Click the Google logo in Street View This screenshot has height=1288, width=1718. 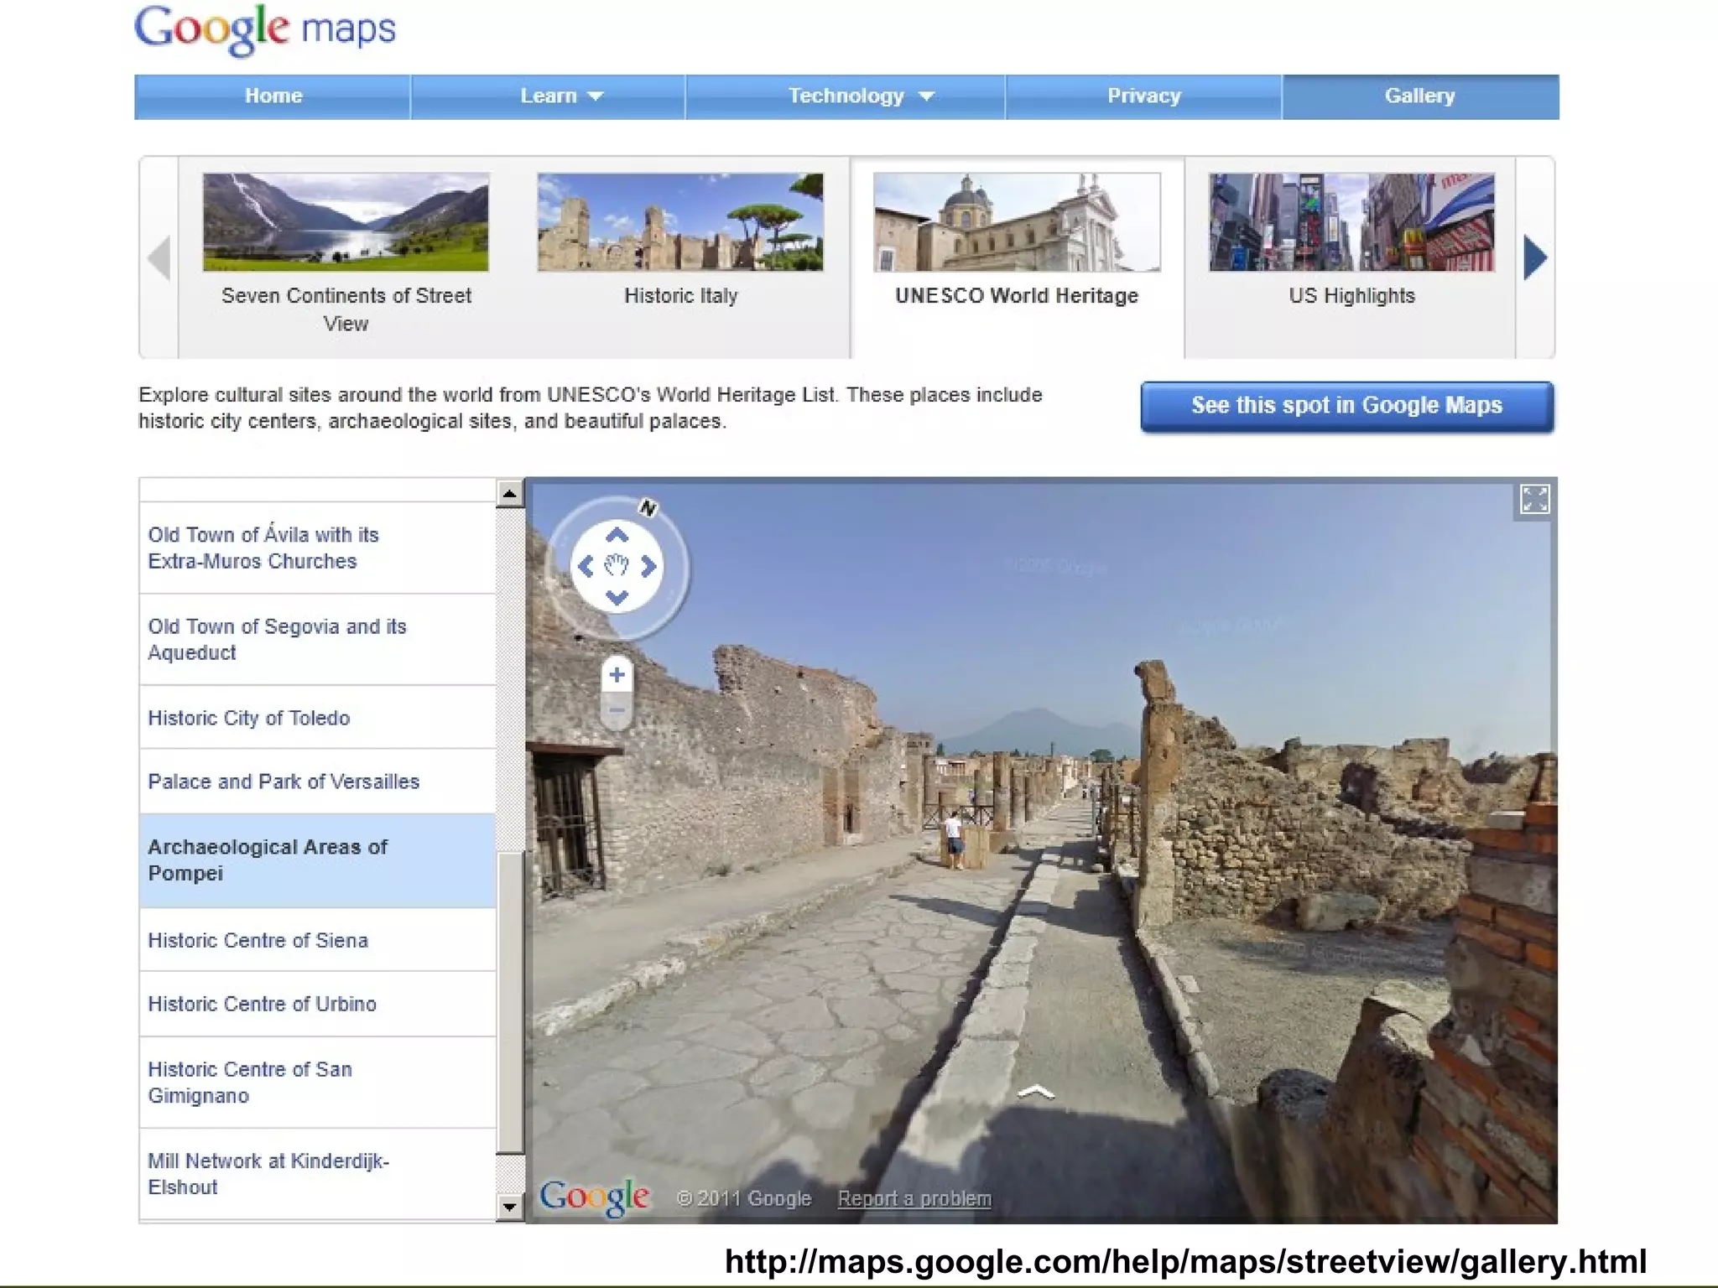click(594, 1197)
